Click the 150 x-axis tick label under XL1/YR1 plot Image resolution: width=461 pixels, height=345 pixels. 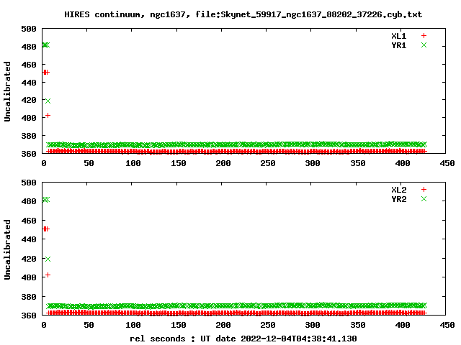[178, 163]
